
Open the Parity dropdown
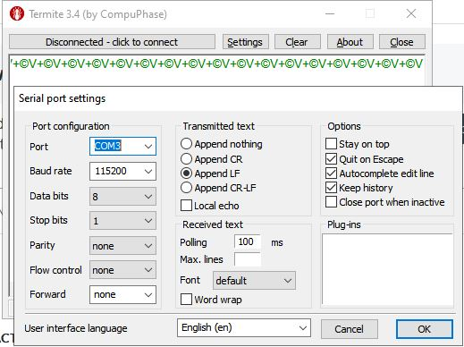tap(122, 246)
